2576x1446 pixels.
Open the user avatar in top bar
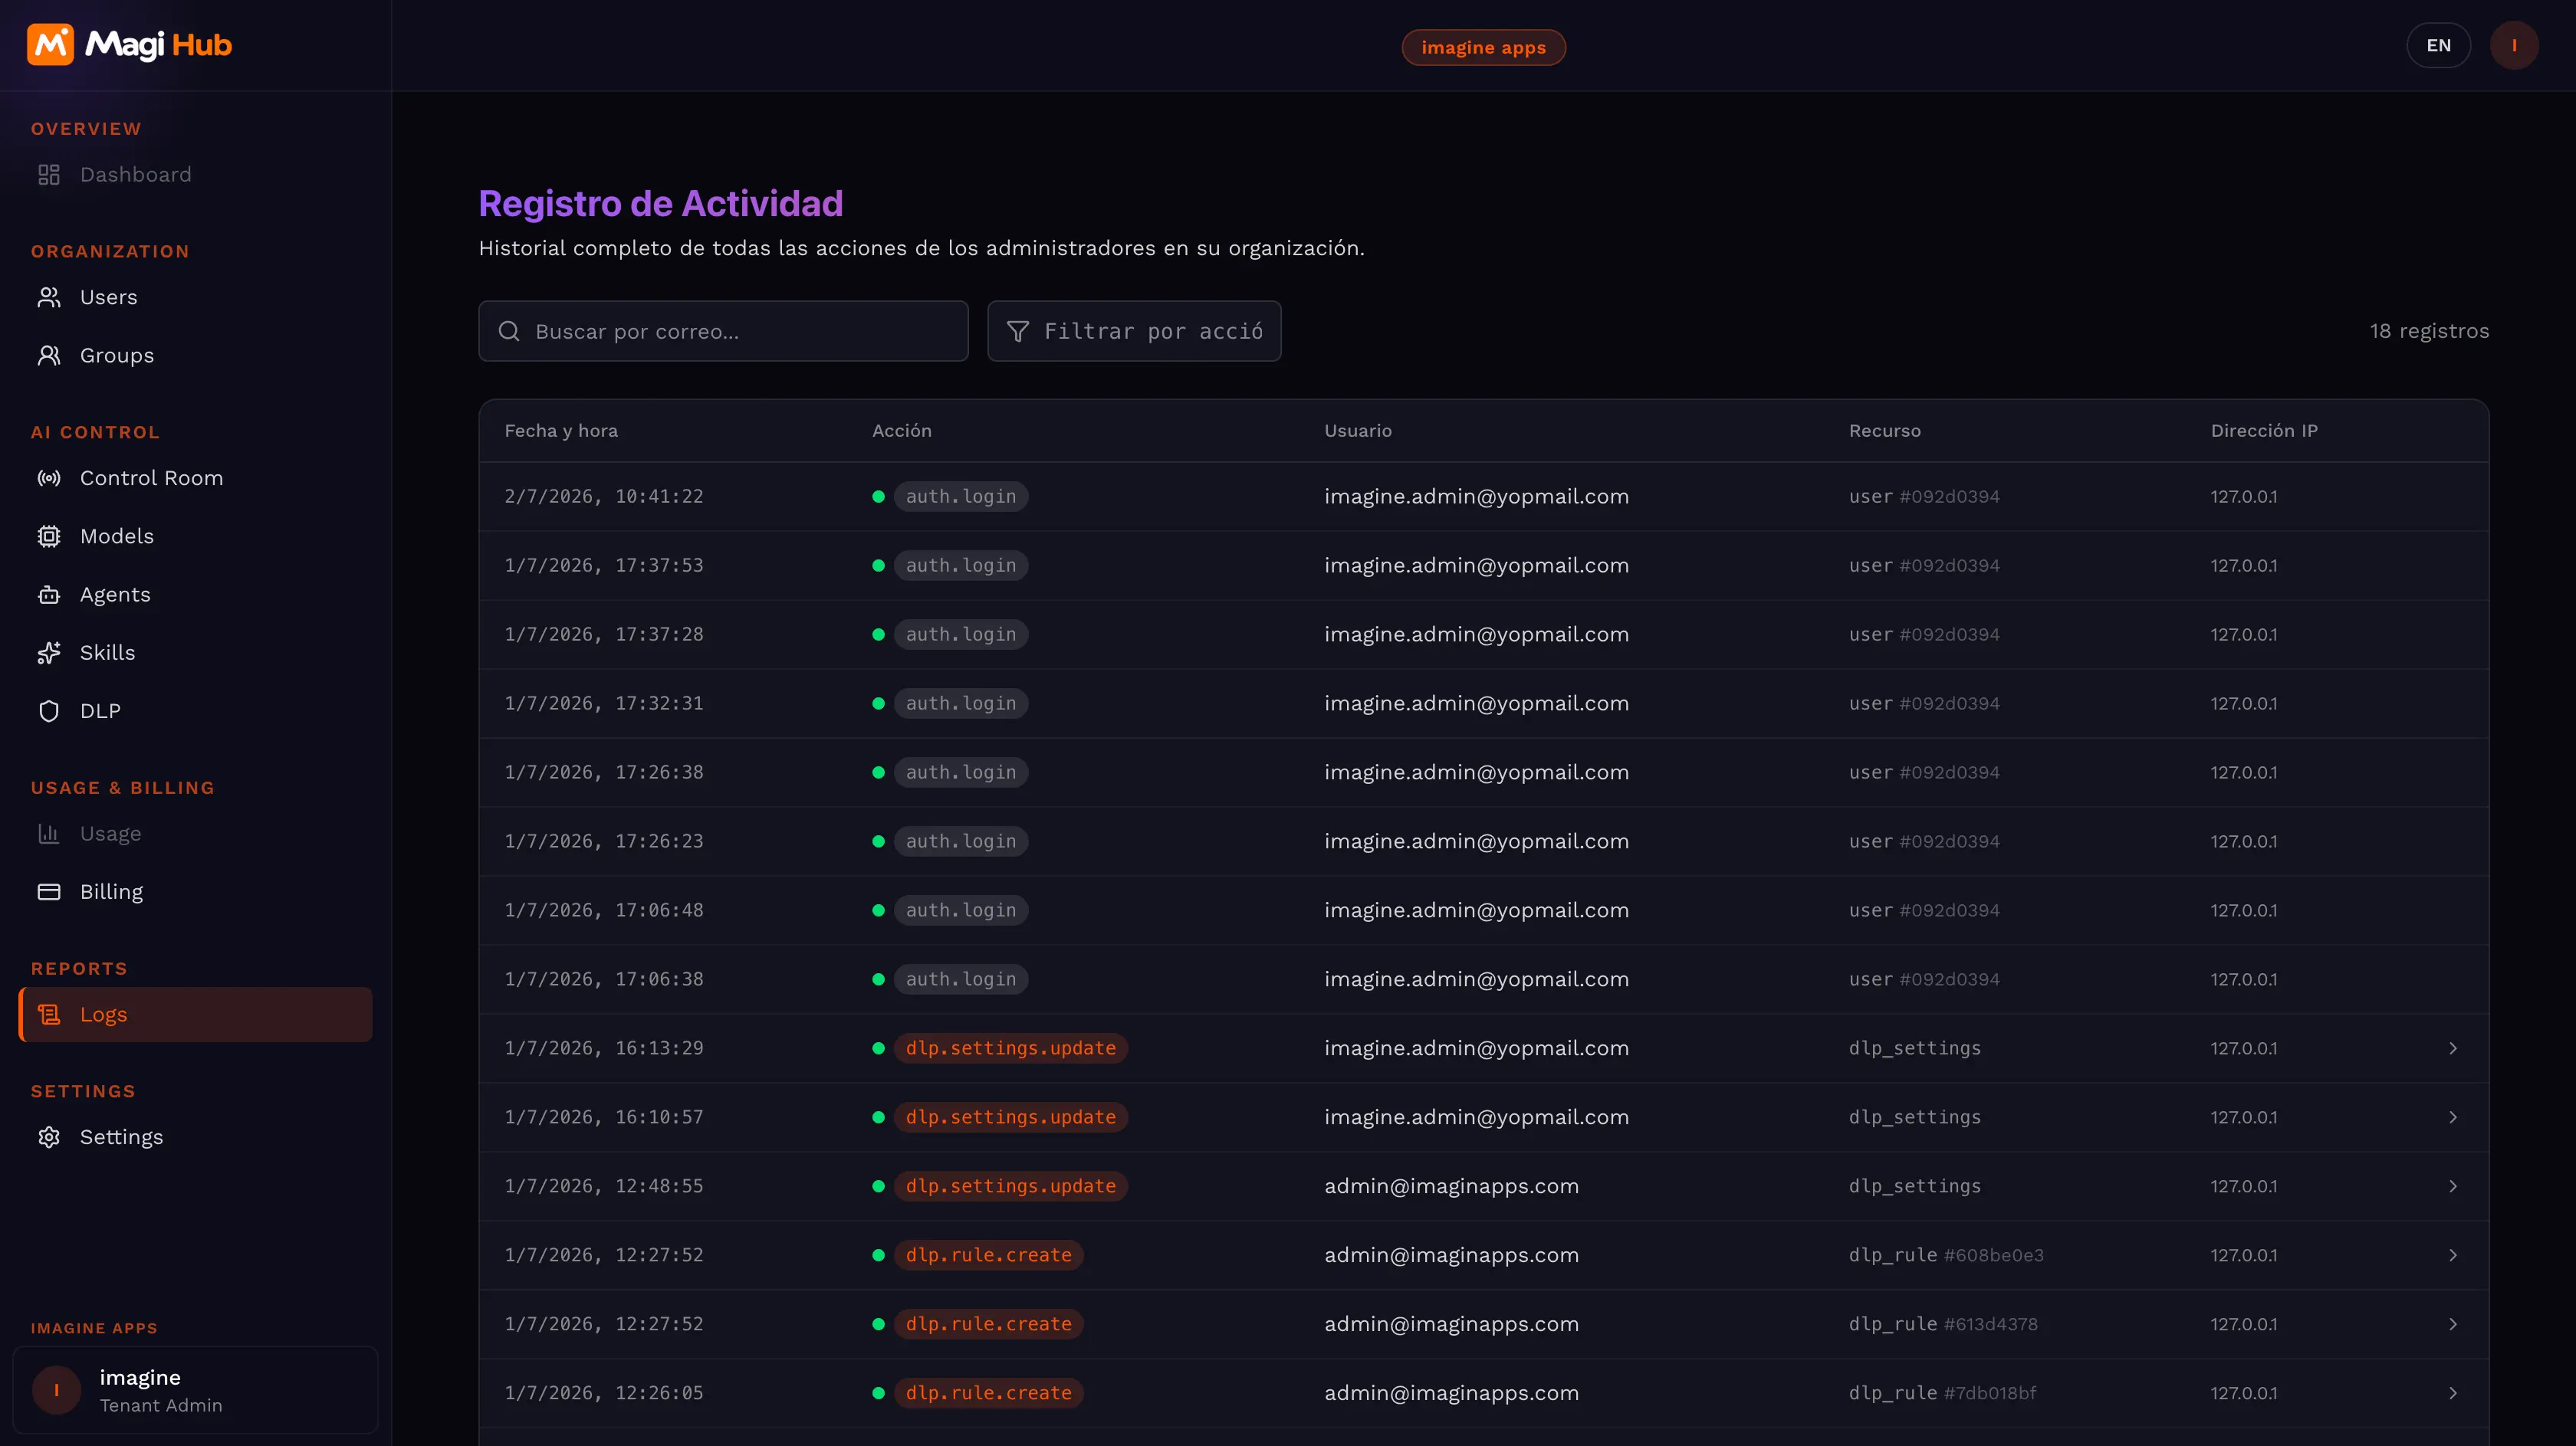tap(2514, 45)
